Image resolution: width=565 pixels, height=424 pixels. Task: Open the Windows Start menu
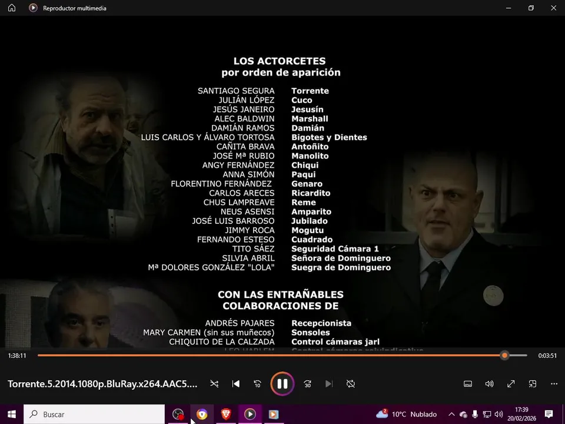pos(12,414)
